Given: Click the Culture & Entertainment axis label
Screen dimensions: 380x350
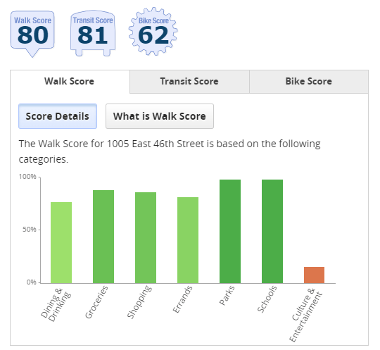Looking at the screenshot, I should [306, 315].
